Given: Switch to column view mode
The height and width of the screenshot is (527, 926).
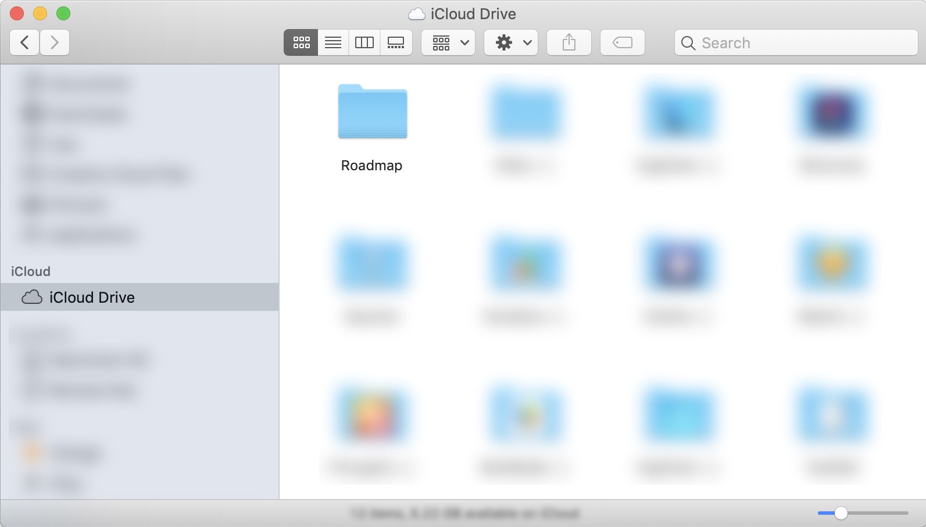Looking at the screenshot, I should point(364,42).
